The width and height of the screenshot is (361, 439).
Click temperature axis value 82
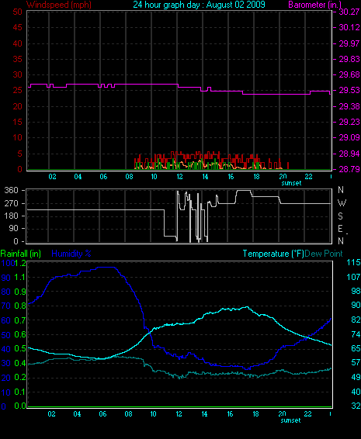[x=356, y=320]
